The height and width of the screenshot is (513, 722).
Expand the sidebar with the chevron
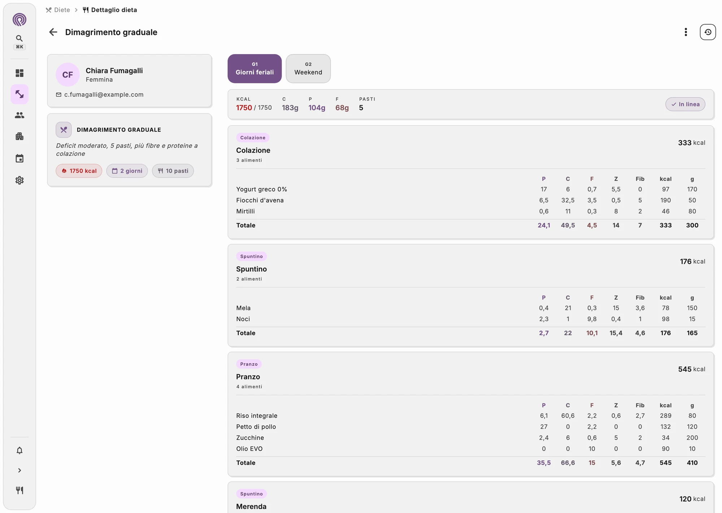click(x=19, y=470)
